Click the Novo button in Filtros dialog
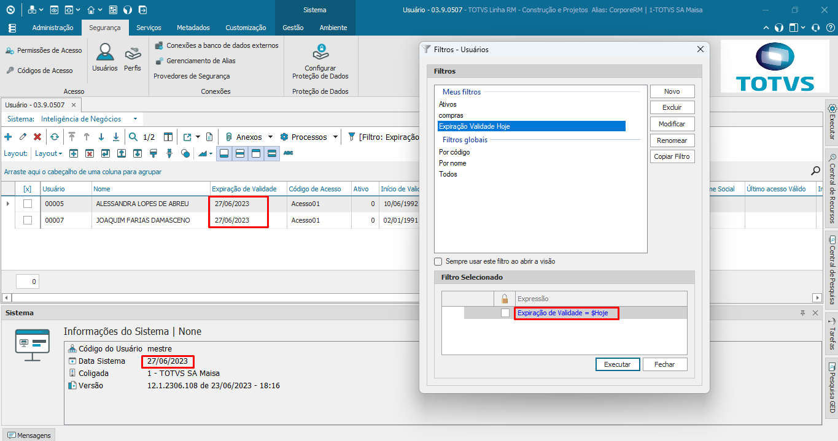 pyautogui.click(x=672, y=91)
